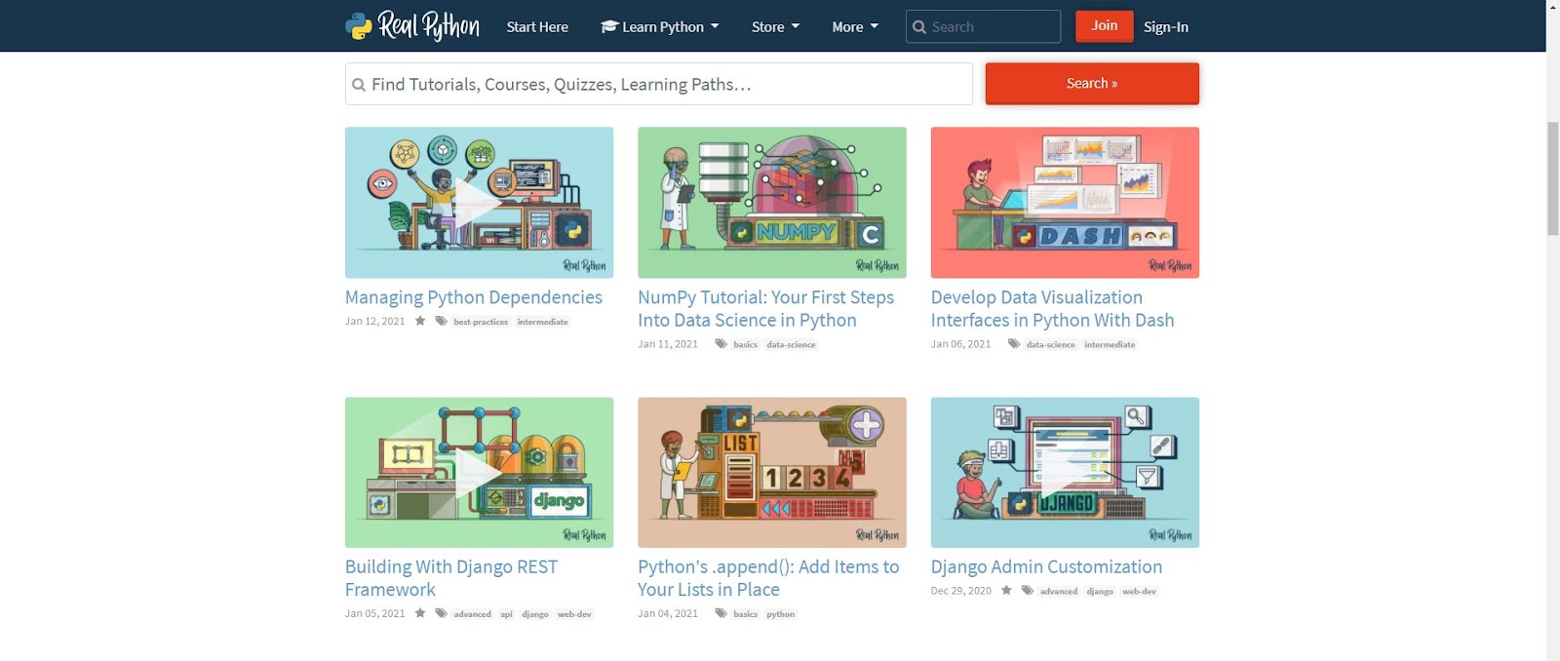Image resolution: width=1560 pixels, height=661 pixels.
Task: Click tags icon under Django Admin Customization
Action: tap(1027, 591)
